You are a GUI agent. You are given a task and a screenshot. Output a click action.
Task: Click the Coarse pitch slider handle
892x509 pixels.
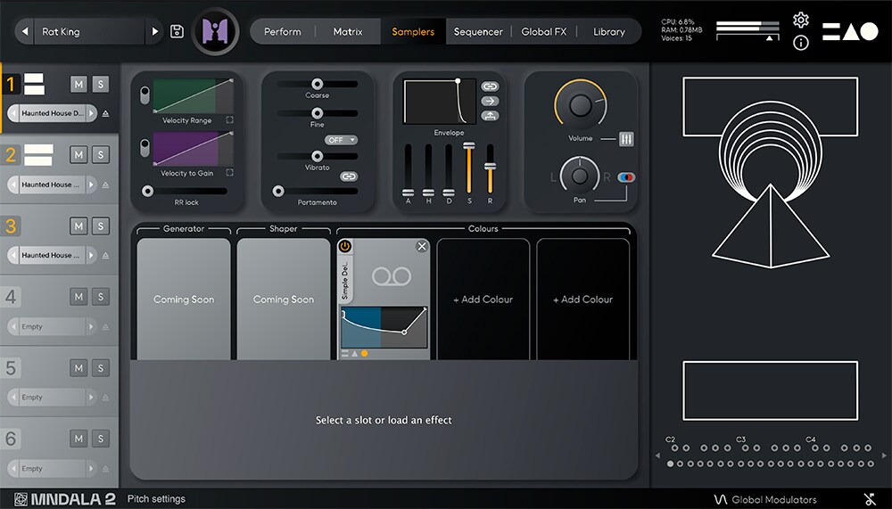317,85
